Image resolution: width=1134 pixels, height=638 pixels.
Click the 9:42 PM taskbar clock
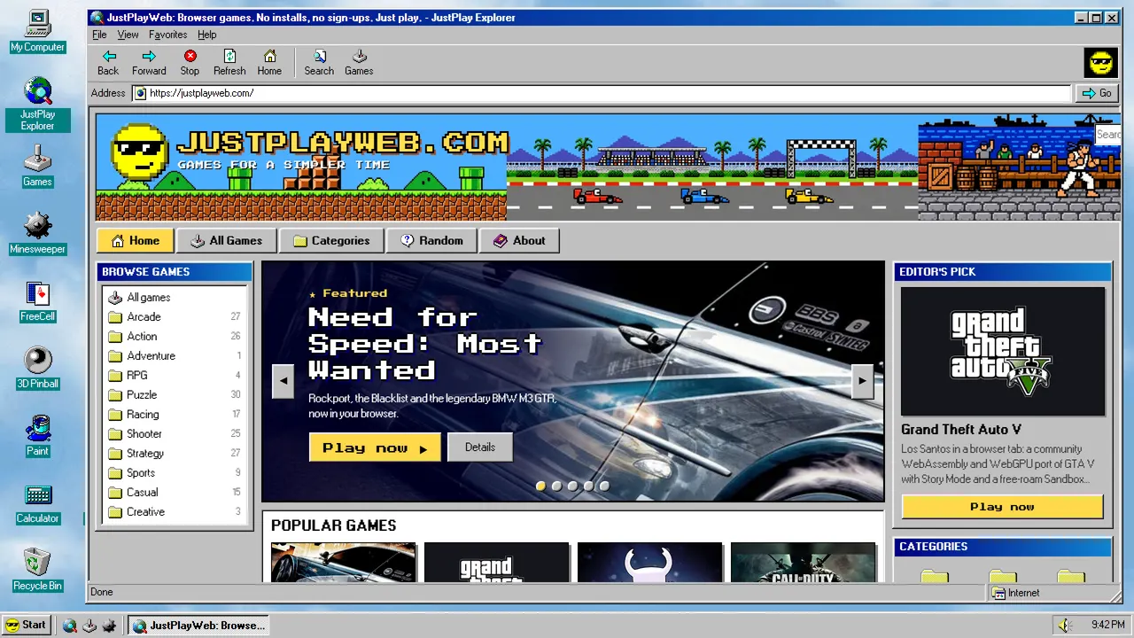click(1107, 626)
